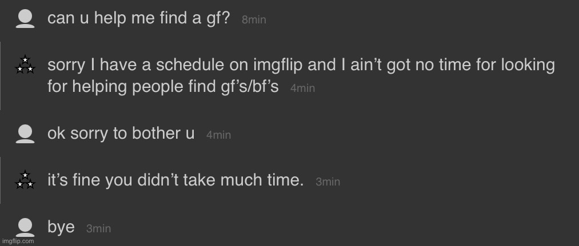Click the left border bar beside the 'it's fine' message
579x246 pixels.
[1, 180]
